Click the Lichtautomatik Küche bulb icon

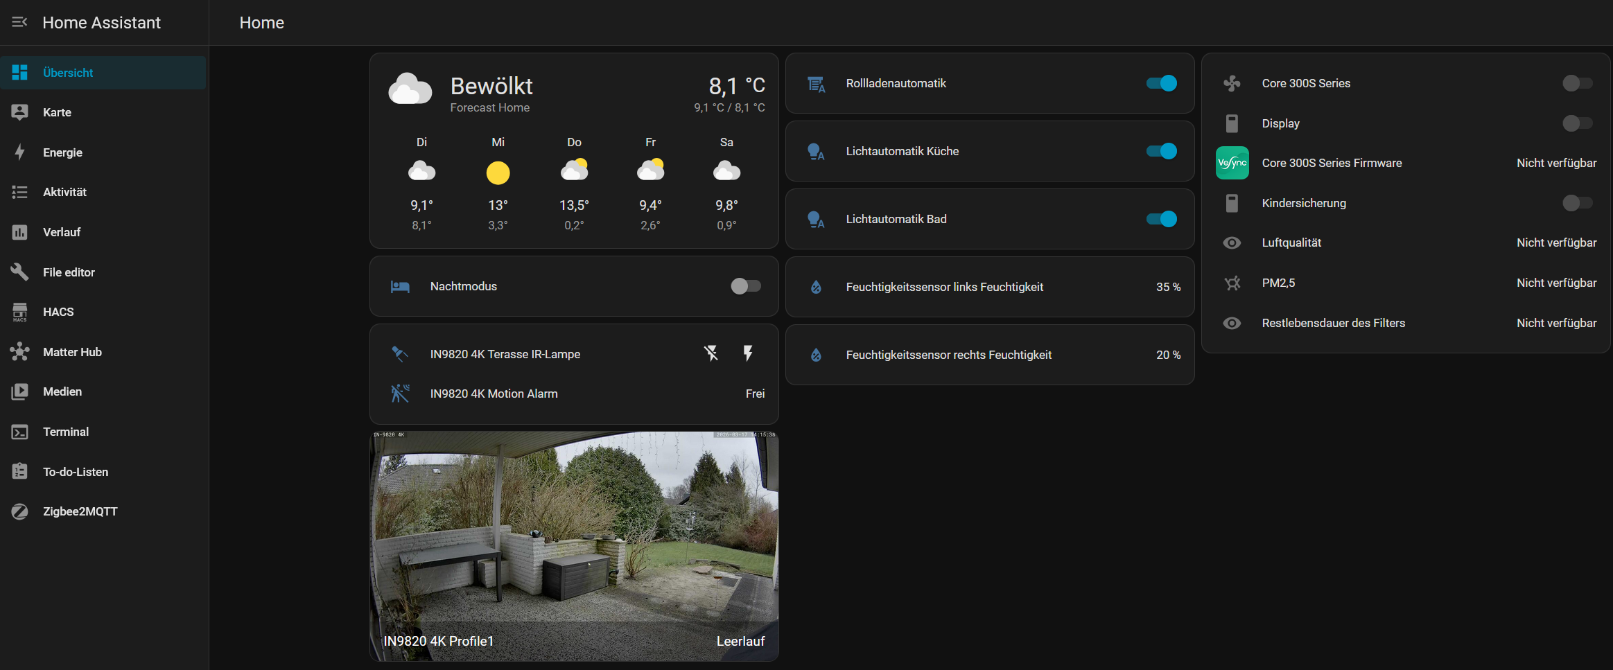point(816,152)
